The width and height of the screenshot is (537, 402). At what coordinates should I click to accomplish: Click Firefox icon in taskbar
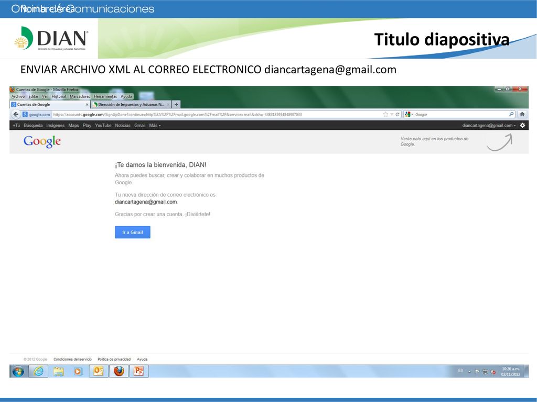pos(119,371)
